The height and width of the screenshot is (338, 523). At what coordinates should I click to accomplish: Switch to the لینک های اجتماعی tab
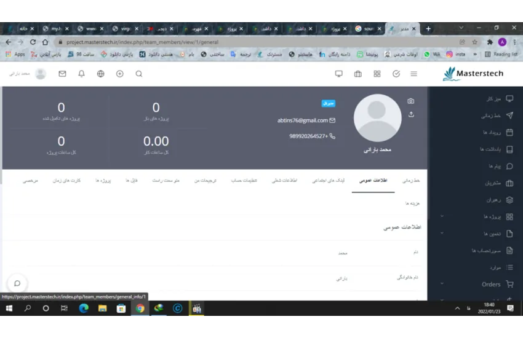(x=329, y=181)
